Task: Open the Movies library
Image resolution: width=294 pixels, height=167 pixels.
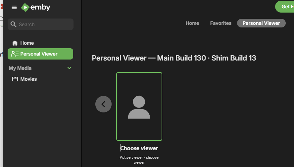Action: [40, 79]
